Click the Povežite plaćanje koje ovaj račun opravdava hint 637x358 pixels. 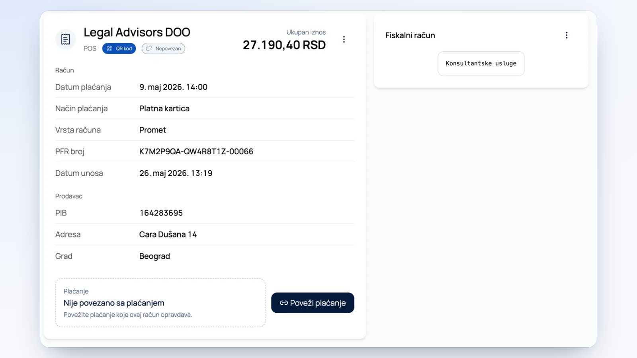[128, 315]
